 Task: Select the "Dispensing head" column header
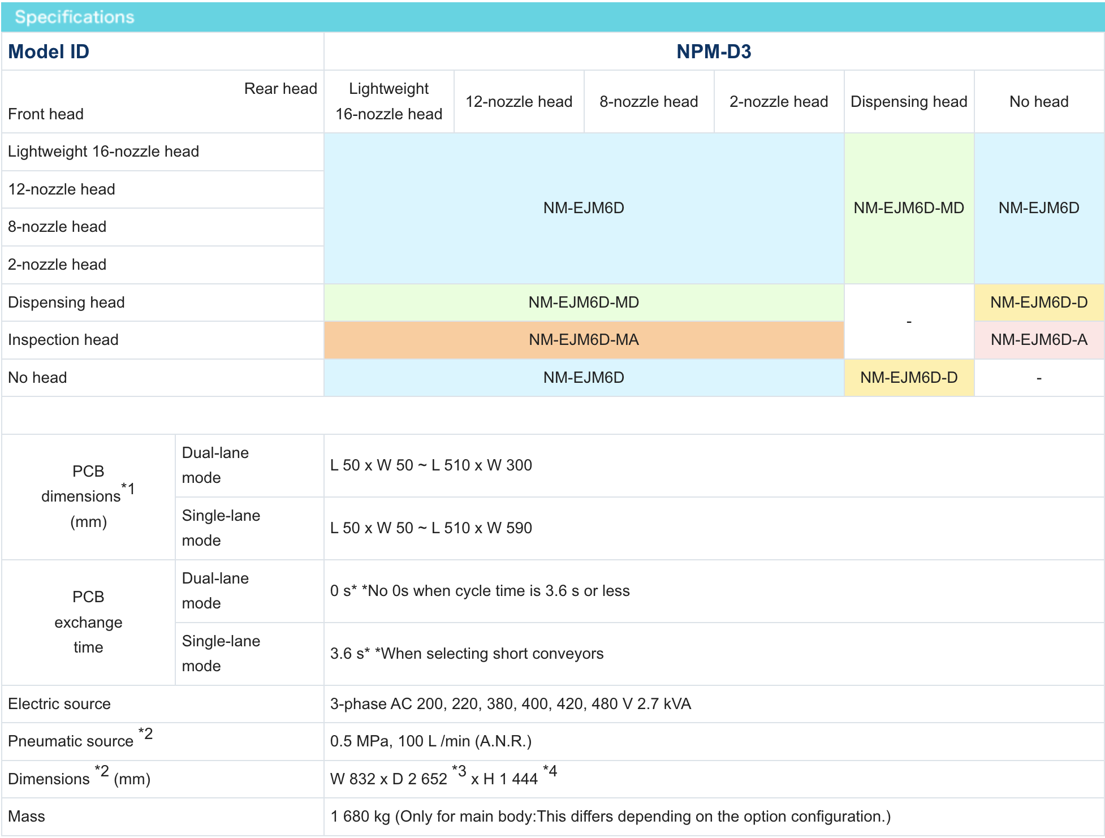tap(909, 101)
